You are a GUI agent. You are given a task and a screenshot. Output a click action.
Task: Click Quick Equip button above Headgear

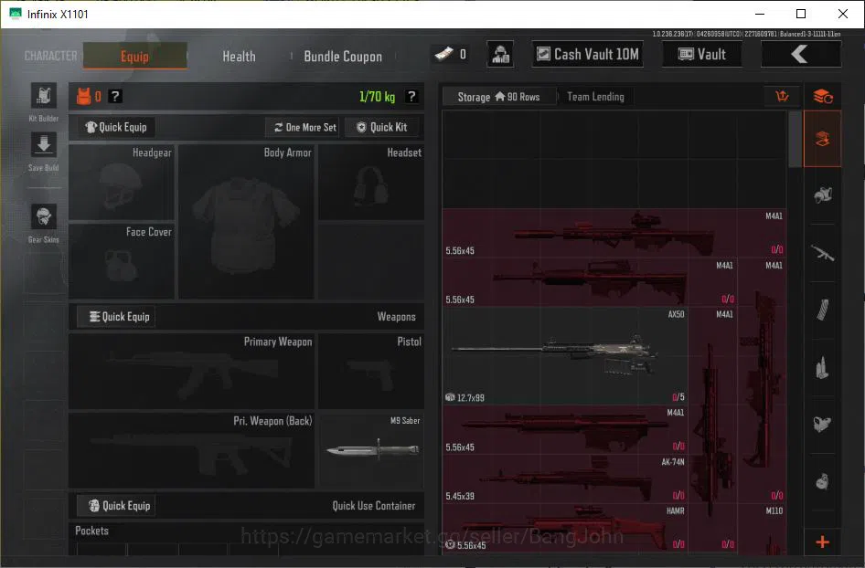tap(116, 127)
